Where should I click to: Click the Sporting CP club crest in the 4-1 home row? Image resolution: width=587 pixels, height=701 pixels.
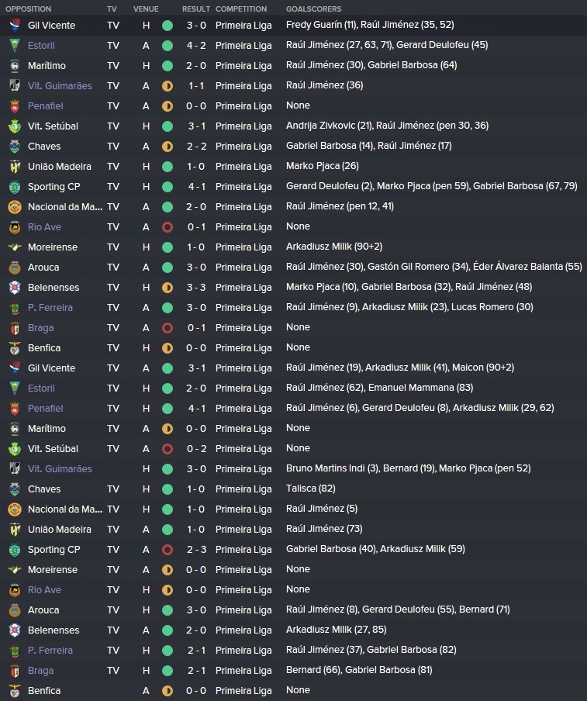(15, 187)
